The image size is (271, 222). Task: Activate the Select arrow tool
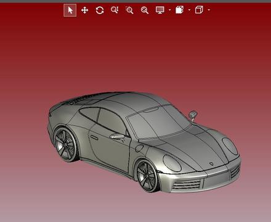70,10
